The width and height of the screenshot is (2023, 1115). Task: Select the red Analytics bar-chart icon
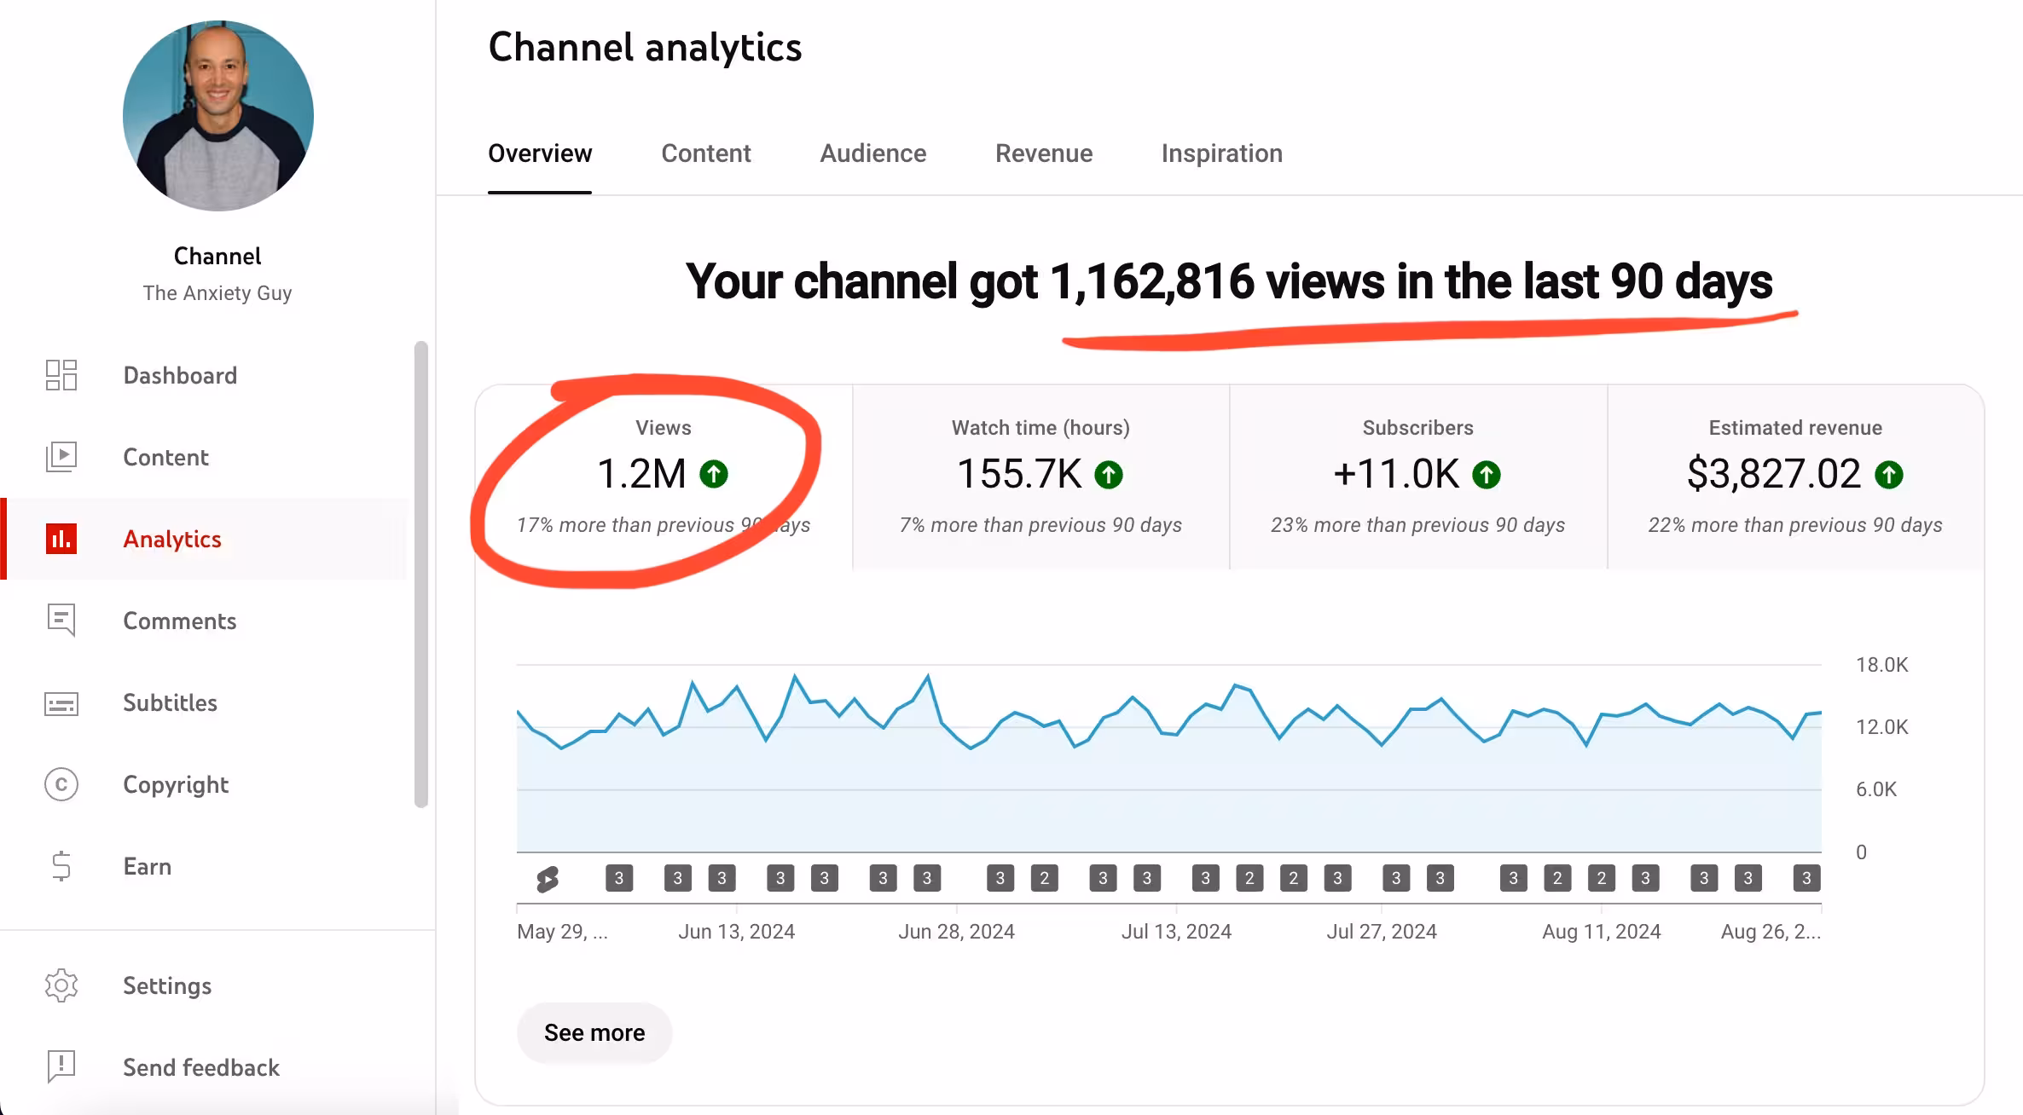pos(61,539)
